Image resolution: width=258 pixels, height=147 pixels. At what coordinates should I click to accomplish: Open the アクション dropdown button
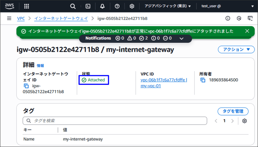pos(236,49)
